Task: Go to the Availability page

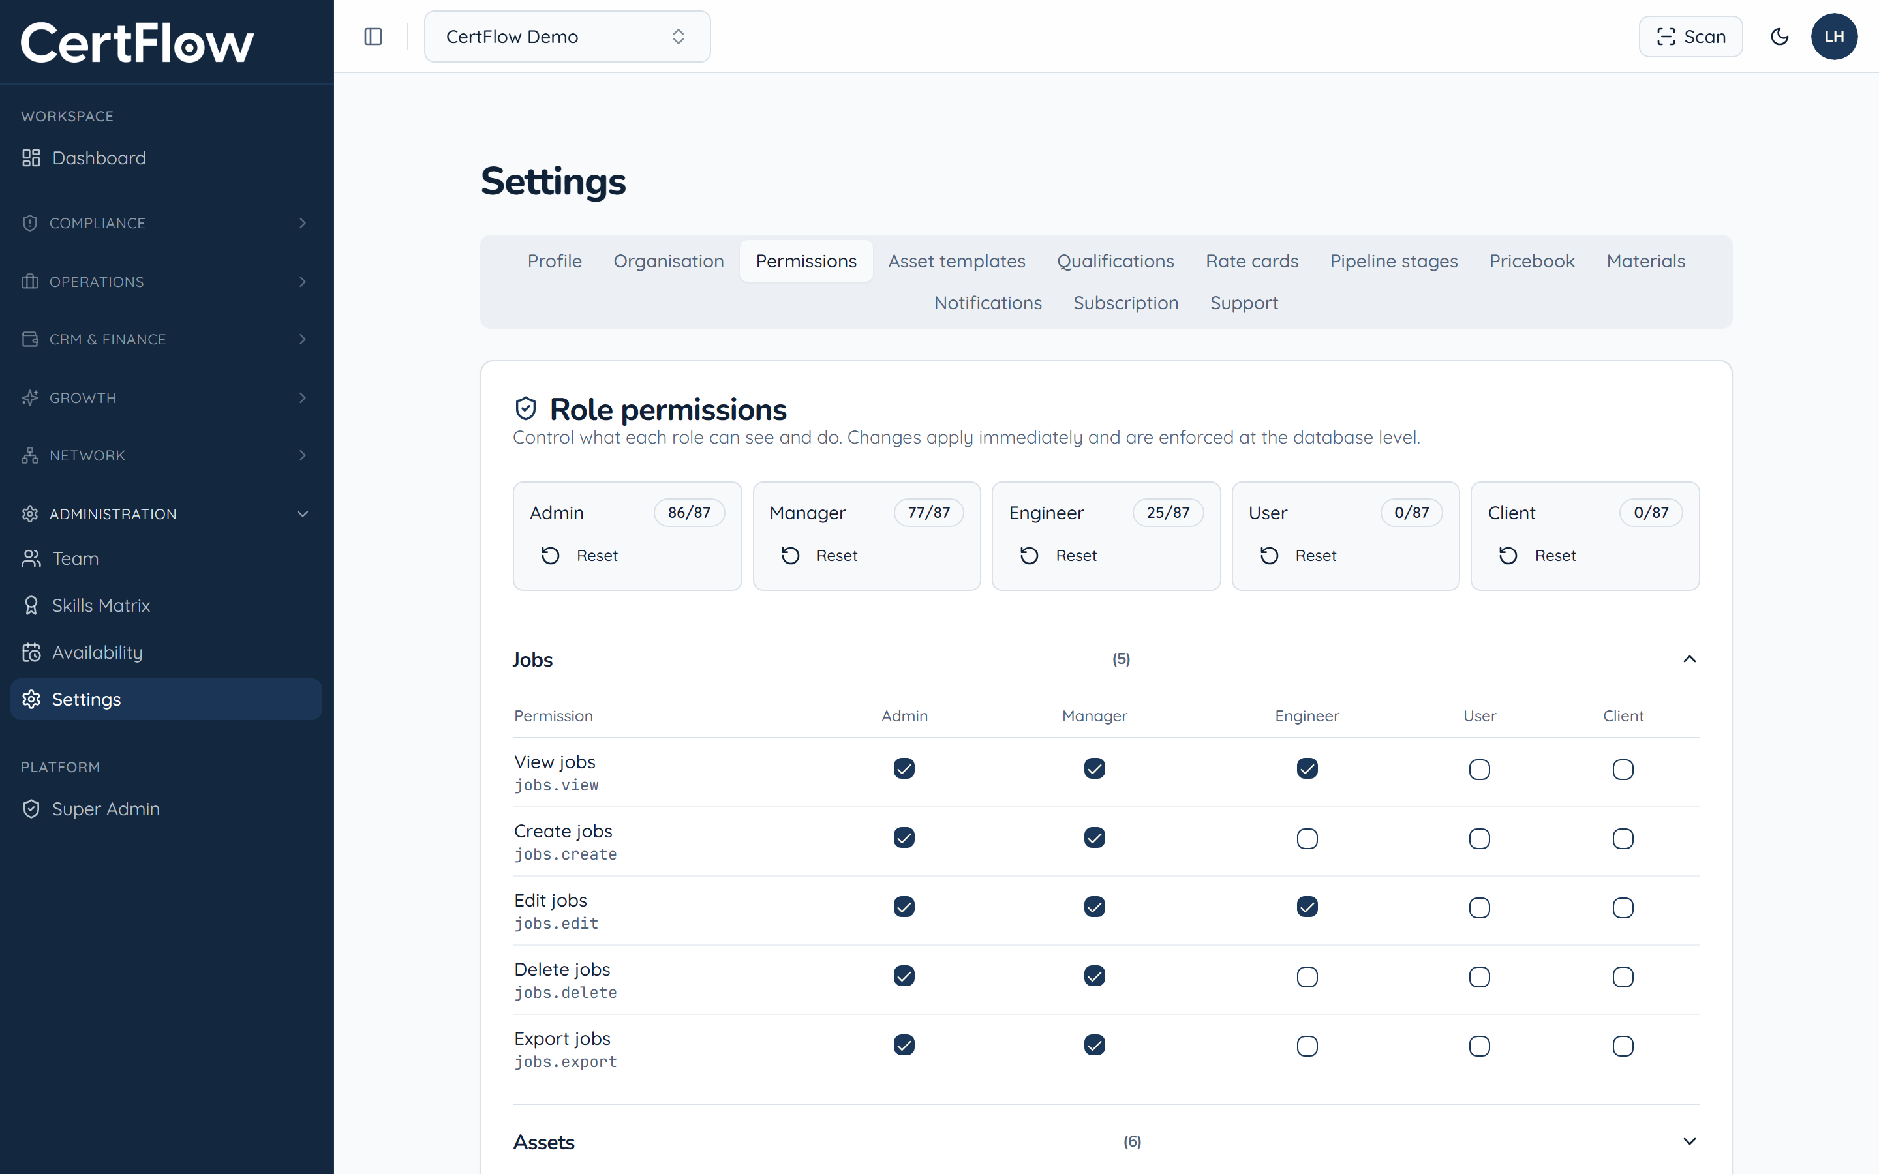Action: tap(166, 652)
